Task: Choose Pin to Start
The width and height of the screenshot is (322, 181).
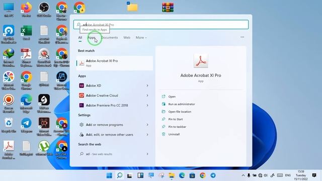Action: 176,119
